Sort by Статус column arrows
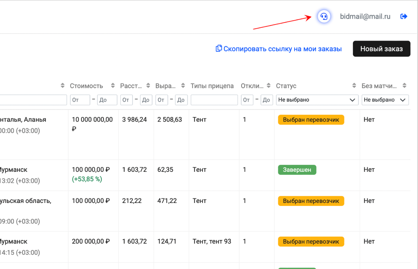The height and width of the screenshot is (269, 418). pos(354,86)
